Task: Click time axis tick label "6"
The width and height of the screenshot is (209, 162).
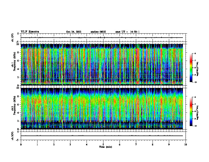Action: coord(120,145)
